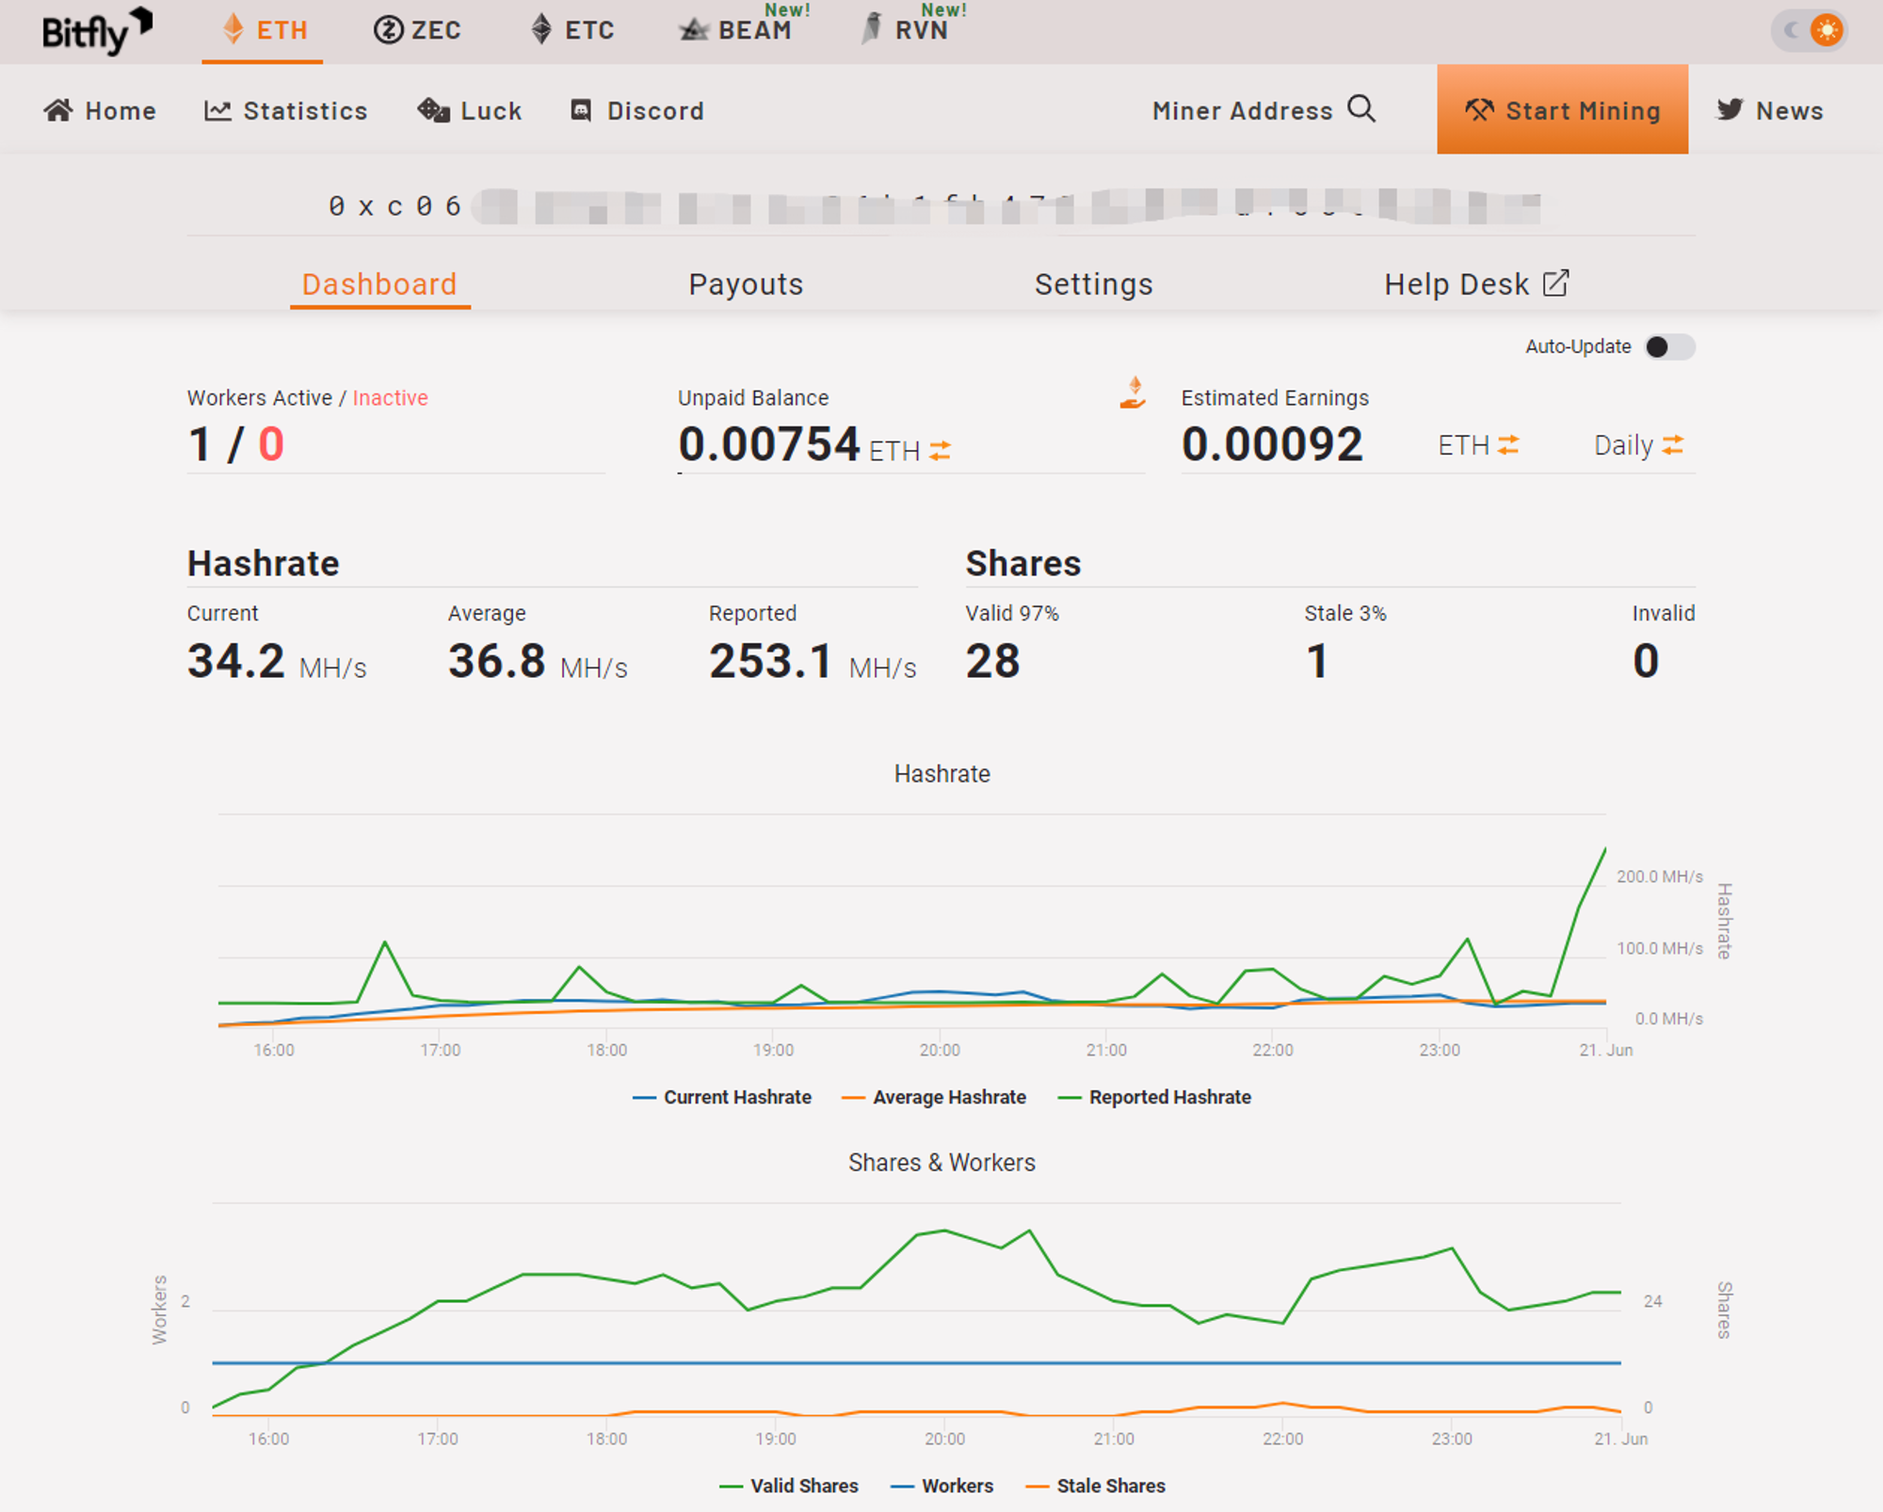The image size is (1883, 1512).
Task: Open the Miner Address search icon
Action: coord(1361,109)
